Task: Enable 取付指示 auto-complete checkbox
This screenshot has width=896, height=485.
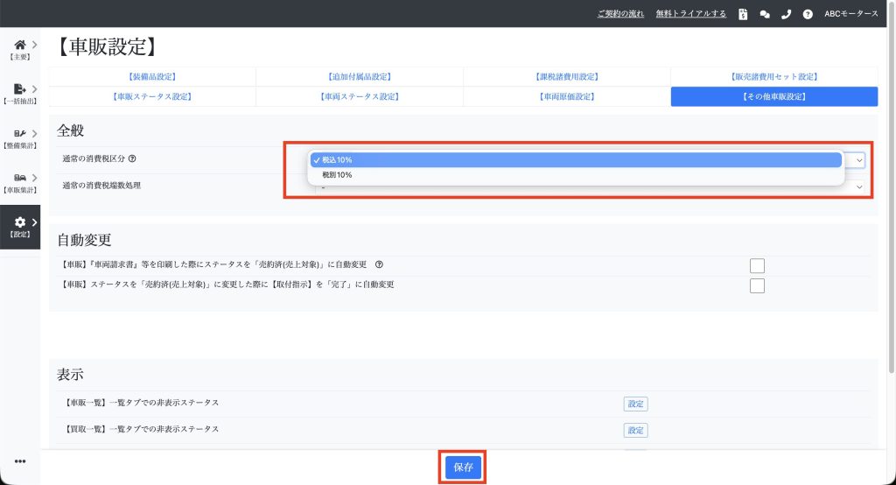Action: tap(757, 285)
